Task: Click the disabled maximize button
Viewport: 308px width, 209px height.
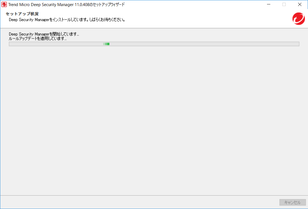Action: [284, 4]
